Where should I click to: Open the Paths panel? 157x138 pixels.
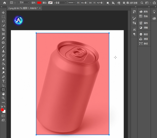[x=144, y=43]
